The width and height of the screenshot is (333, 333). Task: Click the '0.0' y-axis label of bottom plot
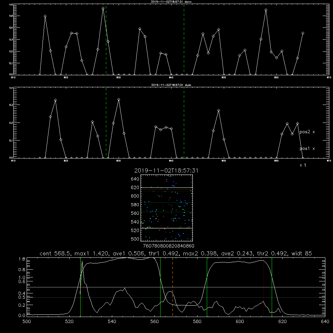(x=22, y=316)
